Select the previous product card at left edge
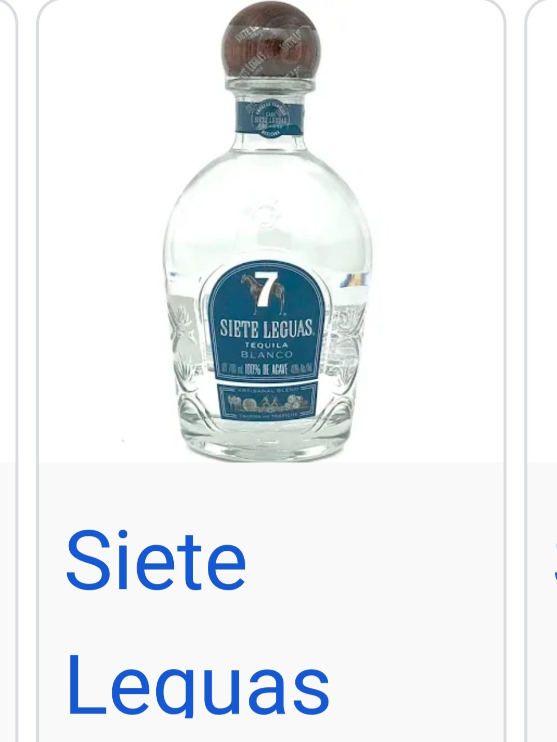This screenshot has width=557, height=742. click(8, 371)
